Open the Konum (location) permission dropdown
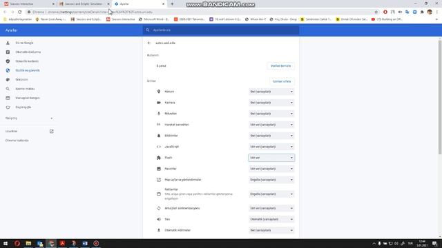 (271, 92)
